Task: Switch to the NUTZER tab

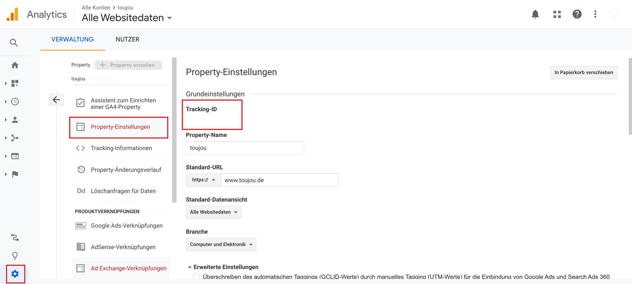Action: tap(127, 39)
